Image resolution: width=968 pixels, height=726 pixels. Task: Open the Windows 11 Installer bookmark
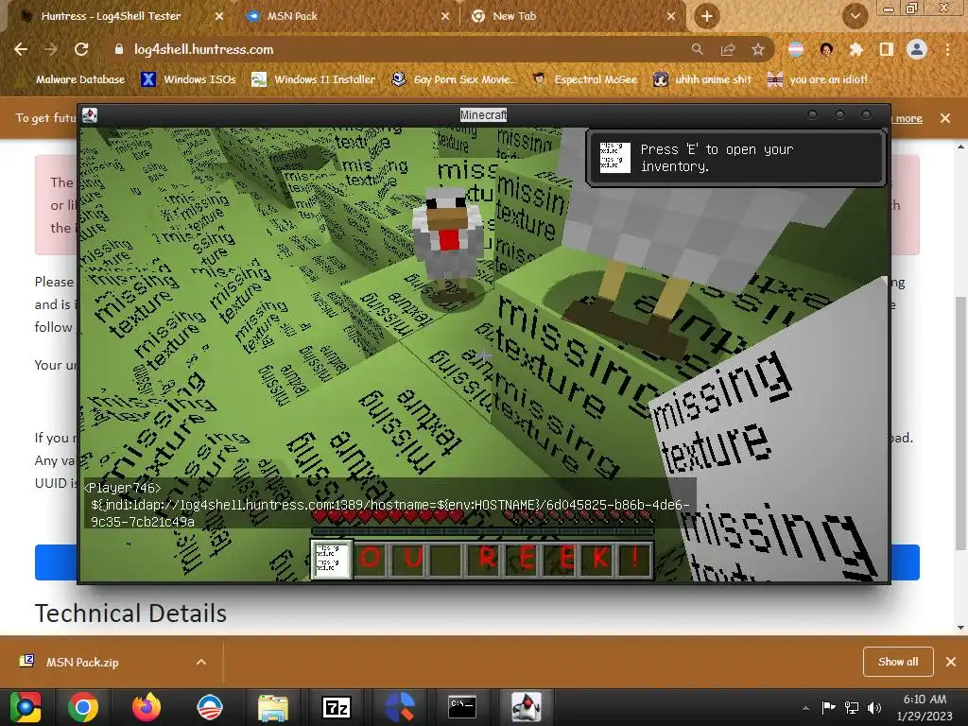point(314,79)
